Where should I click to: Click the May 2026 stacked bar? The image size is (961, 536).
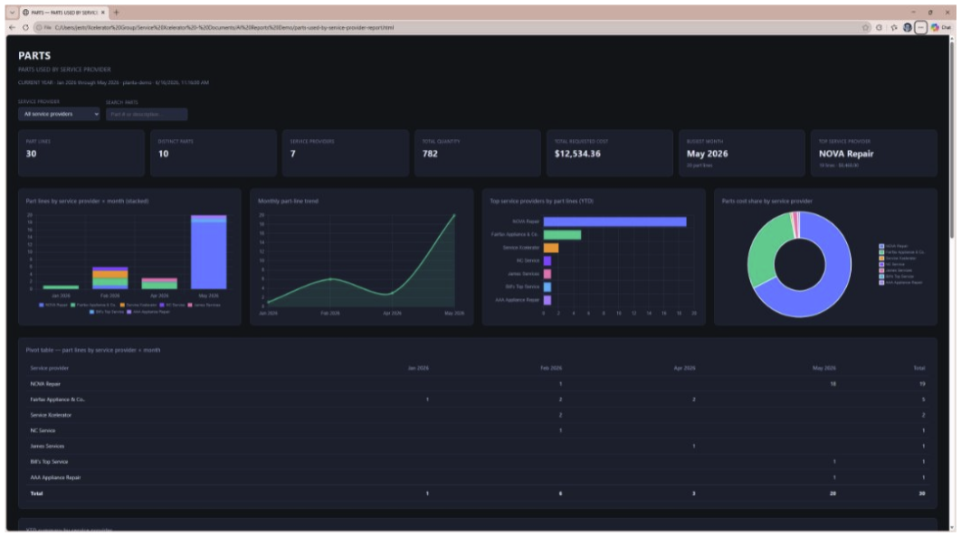tap(208, 252)
